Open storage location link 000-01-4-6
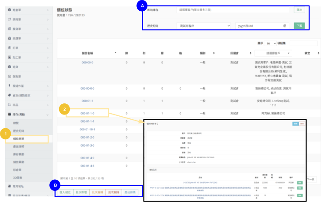The width and height of the screenshot is (321, 202). 87,166
